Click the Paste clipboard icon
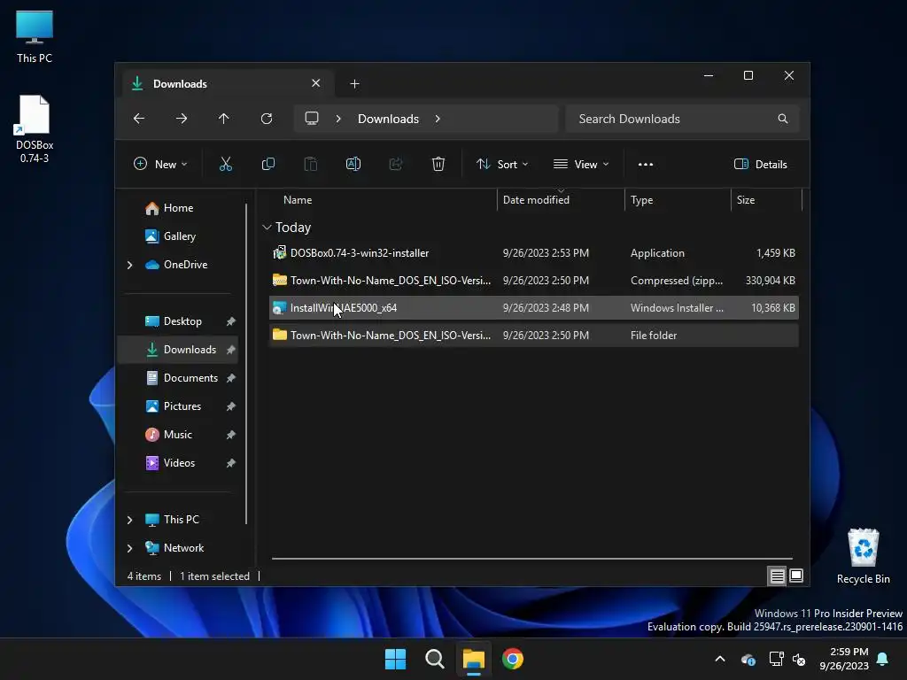Screen dimensions: 907x680 (x=311, y=164)
